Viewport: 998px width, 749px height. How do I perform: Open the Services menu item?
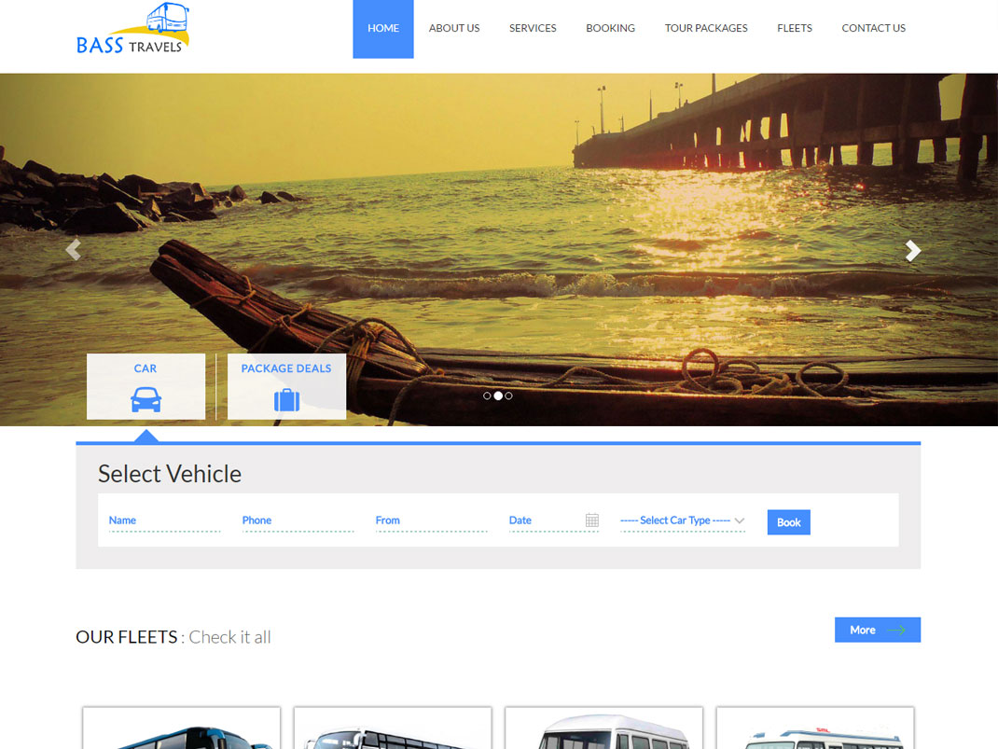coord(533,28)
